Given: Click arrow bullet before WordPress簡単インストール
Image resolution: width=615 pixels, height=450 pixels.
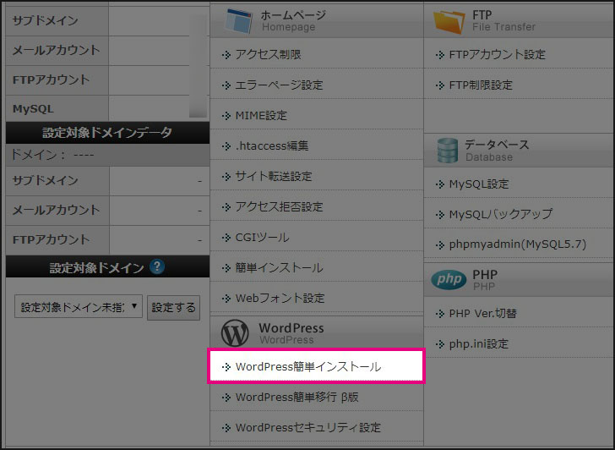Looking at the screenshot, I should [226, 367].
